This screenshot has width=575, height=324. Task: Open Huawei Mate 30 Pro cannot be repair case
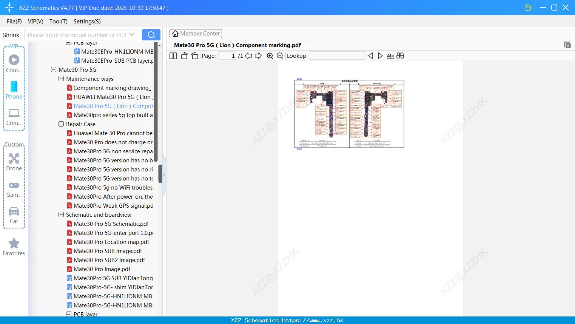pyautogui.click(x=110, y=133)
